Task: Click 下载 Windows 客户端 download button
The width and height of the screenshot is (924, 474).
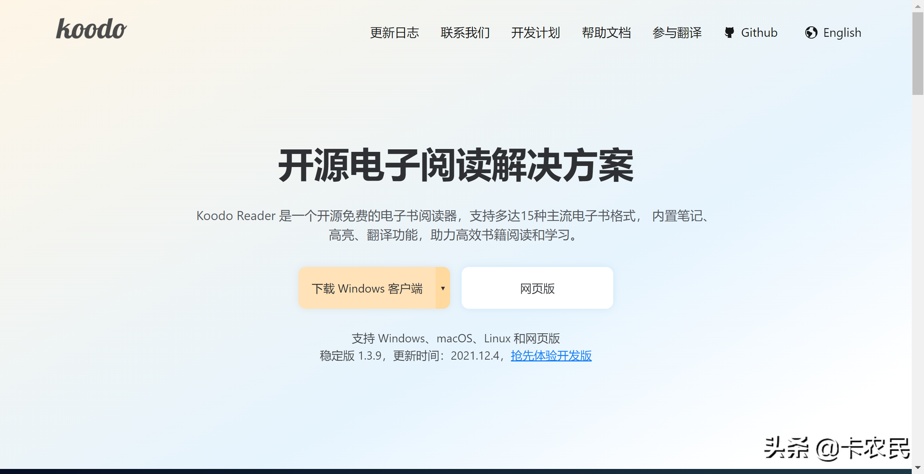Action: pyautogui.click(x=367, y=288)
